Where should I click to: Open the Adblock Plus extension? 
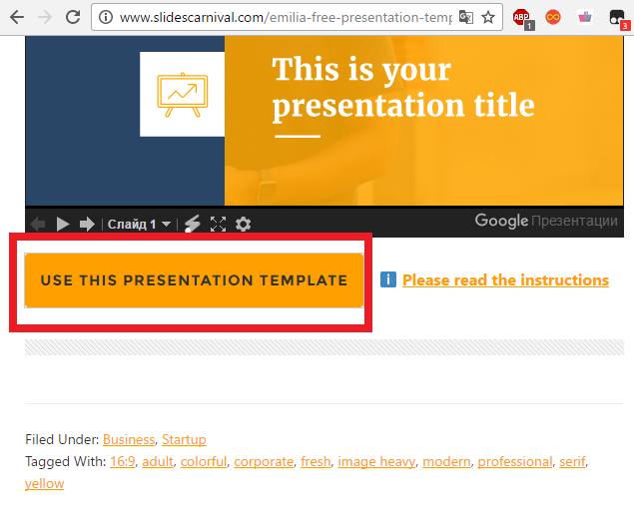tap(521, 17)
